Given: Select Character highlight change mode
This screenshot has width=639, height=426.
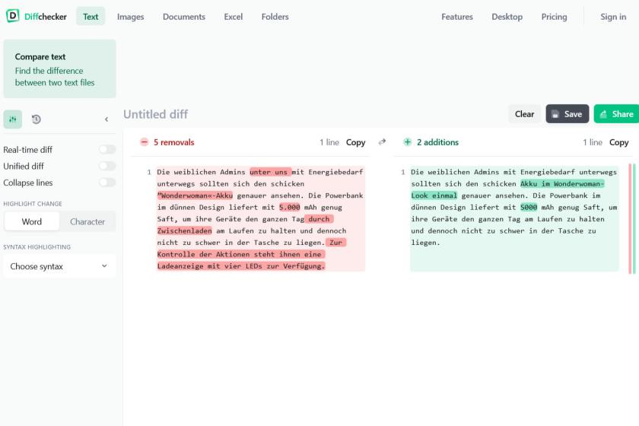Looking at the screenshot, I should point(87,221).
